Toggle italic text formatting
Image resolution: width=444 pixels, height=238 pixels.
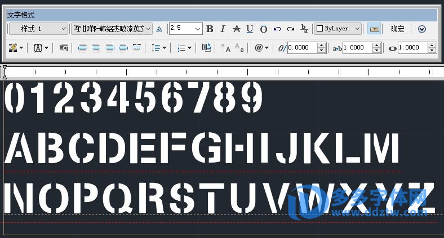223,29
